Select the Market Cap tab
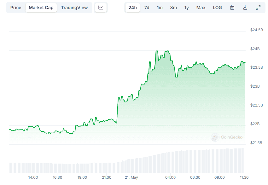 [x=41, y=8]
